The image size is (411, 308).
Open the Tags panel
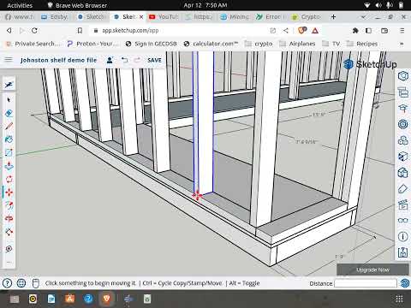[x=403, y=188]
